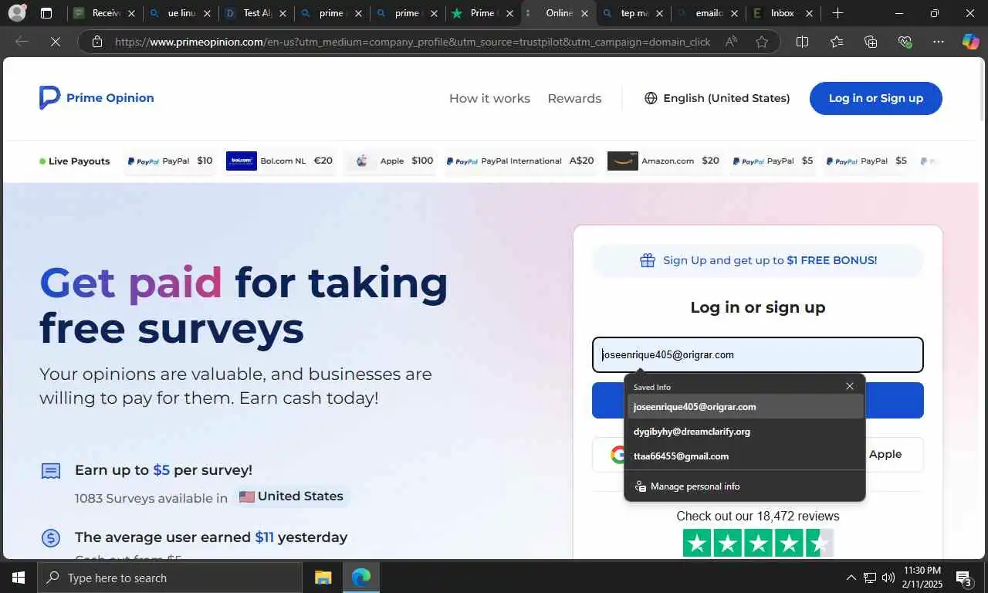Click the Apple $100 live payout
This screenshot has width=988, height=593.
[x=391, y=161]
